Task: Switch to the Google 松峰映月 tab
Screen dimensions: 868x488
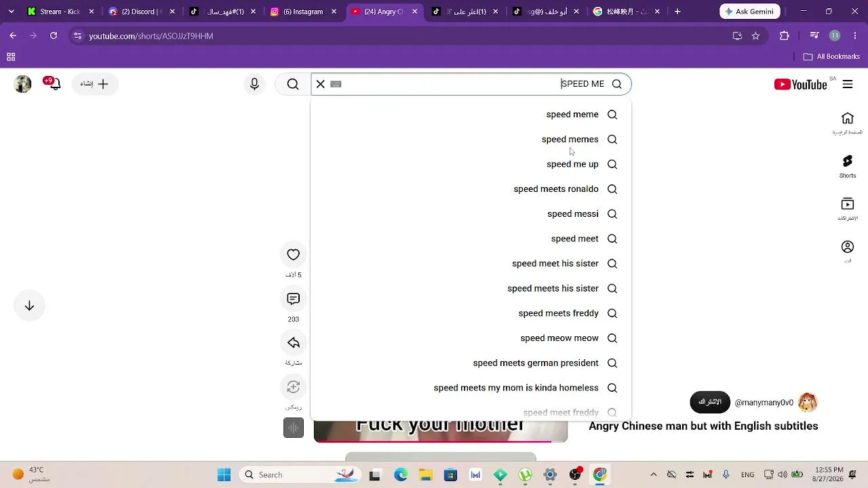Action: [x=625, y=12]
